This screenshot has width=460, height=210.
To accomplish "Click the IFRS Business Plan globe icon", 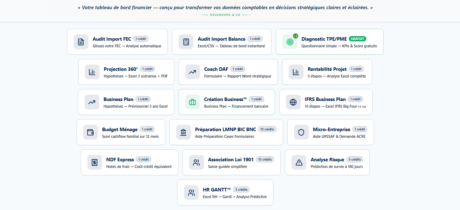I will (293, 102).
